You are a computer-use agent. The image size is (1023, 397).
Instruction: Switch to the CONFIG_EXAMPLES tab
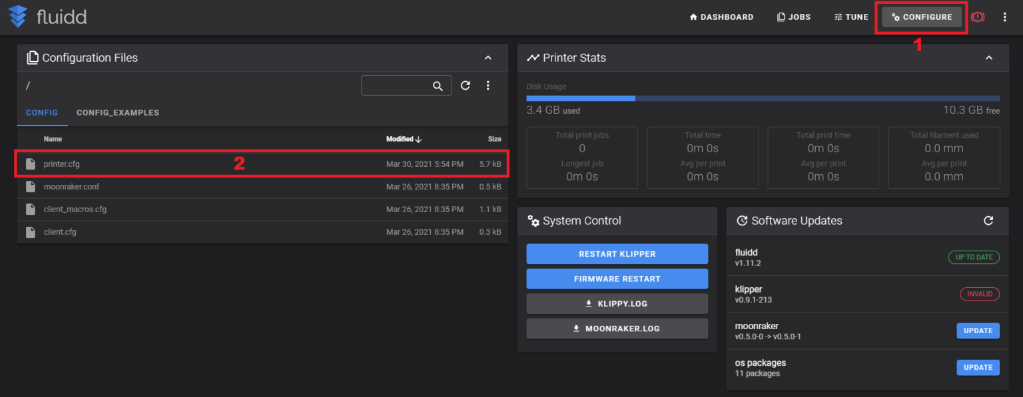(x=117, y=112)
